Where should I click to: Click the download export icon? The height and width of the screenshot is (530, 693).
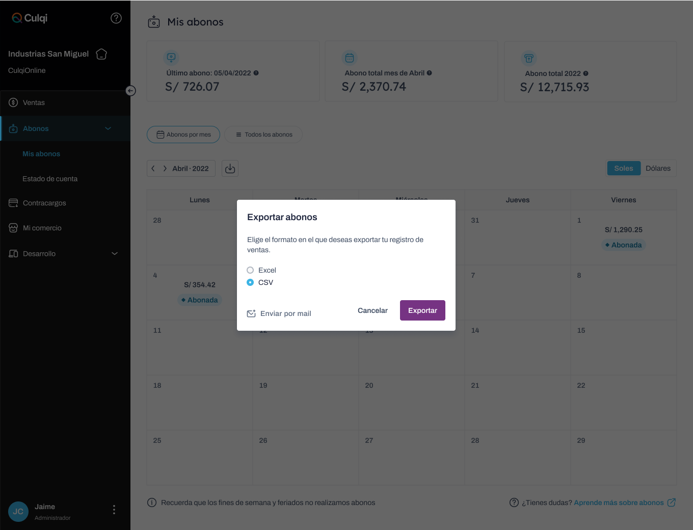pos(230,169)
